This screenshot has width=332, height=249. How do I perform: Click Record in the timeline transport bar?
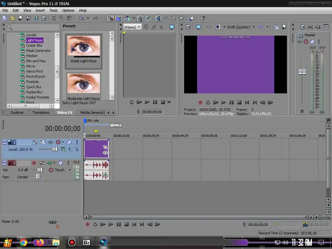[x=88, y=224]
